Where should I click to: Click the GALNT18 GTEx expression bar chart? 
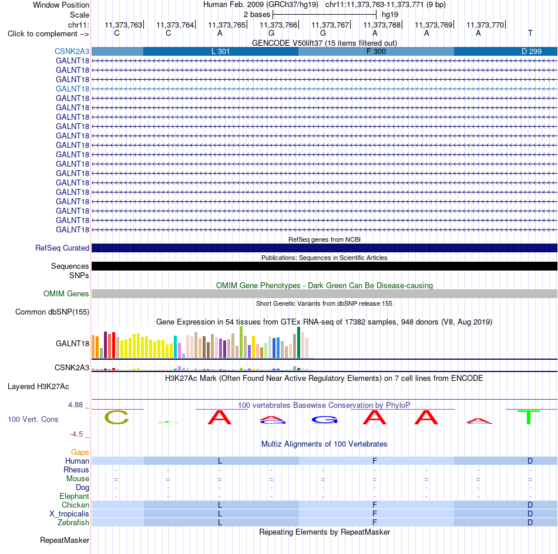coord(202,342)
